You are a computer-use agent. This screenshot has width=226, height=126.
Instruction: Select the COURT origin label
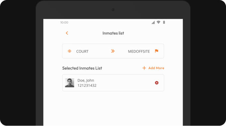tap(82, 51)
